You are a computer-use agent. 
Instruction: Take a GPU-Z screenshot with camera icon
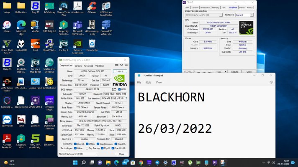pyautogui.click(x=117, y=65)
